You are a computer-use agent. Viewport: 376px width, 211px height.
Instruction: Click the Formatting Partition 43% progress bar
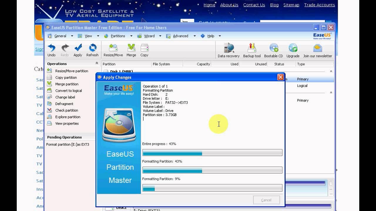[212, 170]
